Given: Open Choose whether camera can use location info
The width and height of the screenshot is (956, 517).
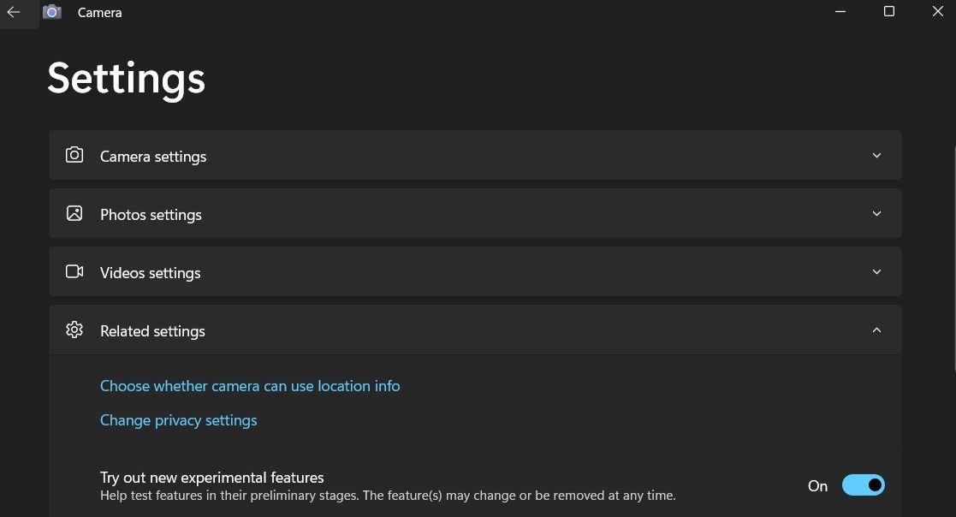Looking at the screenshot, I should (250, 386).
